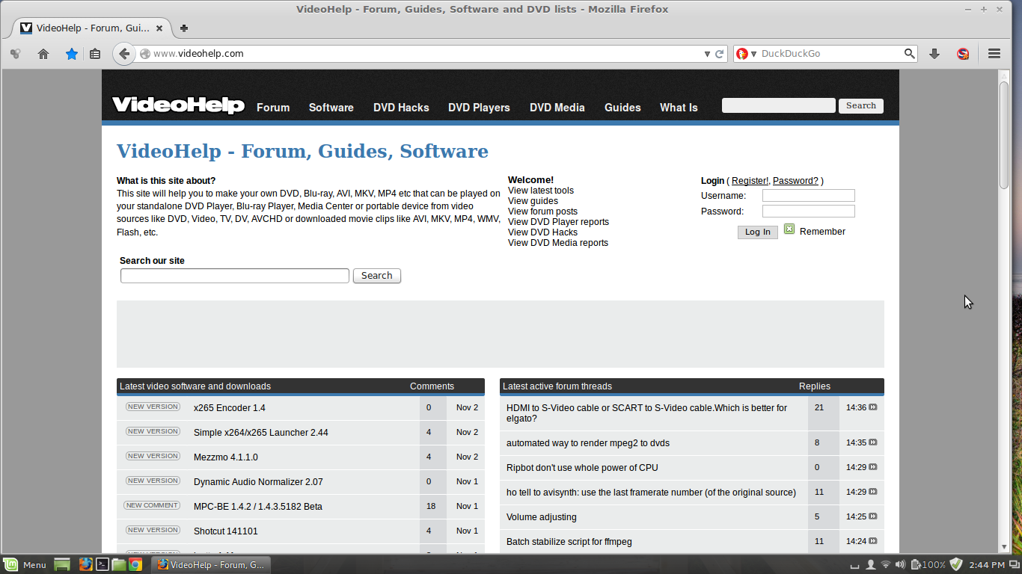The image size is (1022, 574).
Task: Click NEW VERSION badge beside x265 Encoder
Action: (153, 407)
